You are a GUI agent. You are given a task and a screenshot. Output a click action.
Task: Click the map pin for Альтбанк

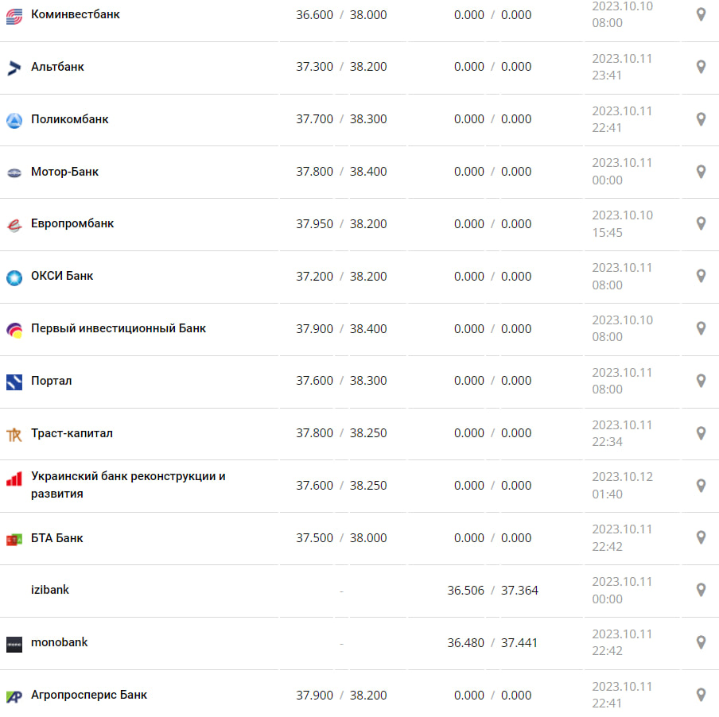click(701, 67)
